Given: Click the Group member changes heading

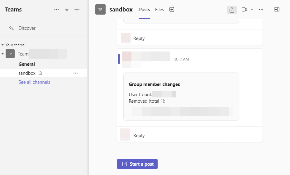Looking at the screenshot, I should click(x=154, y=84).
